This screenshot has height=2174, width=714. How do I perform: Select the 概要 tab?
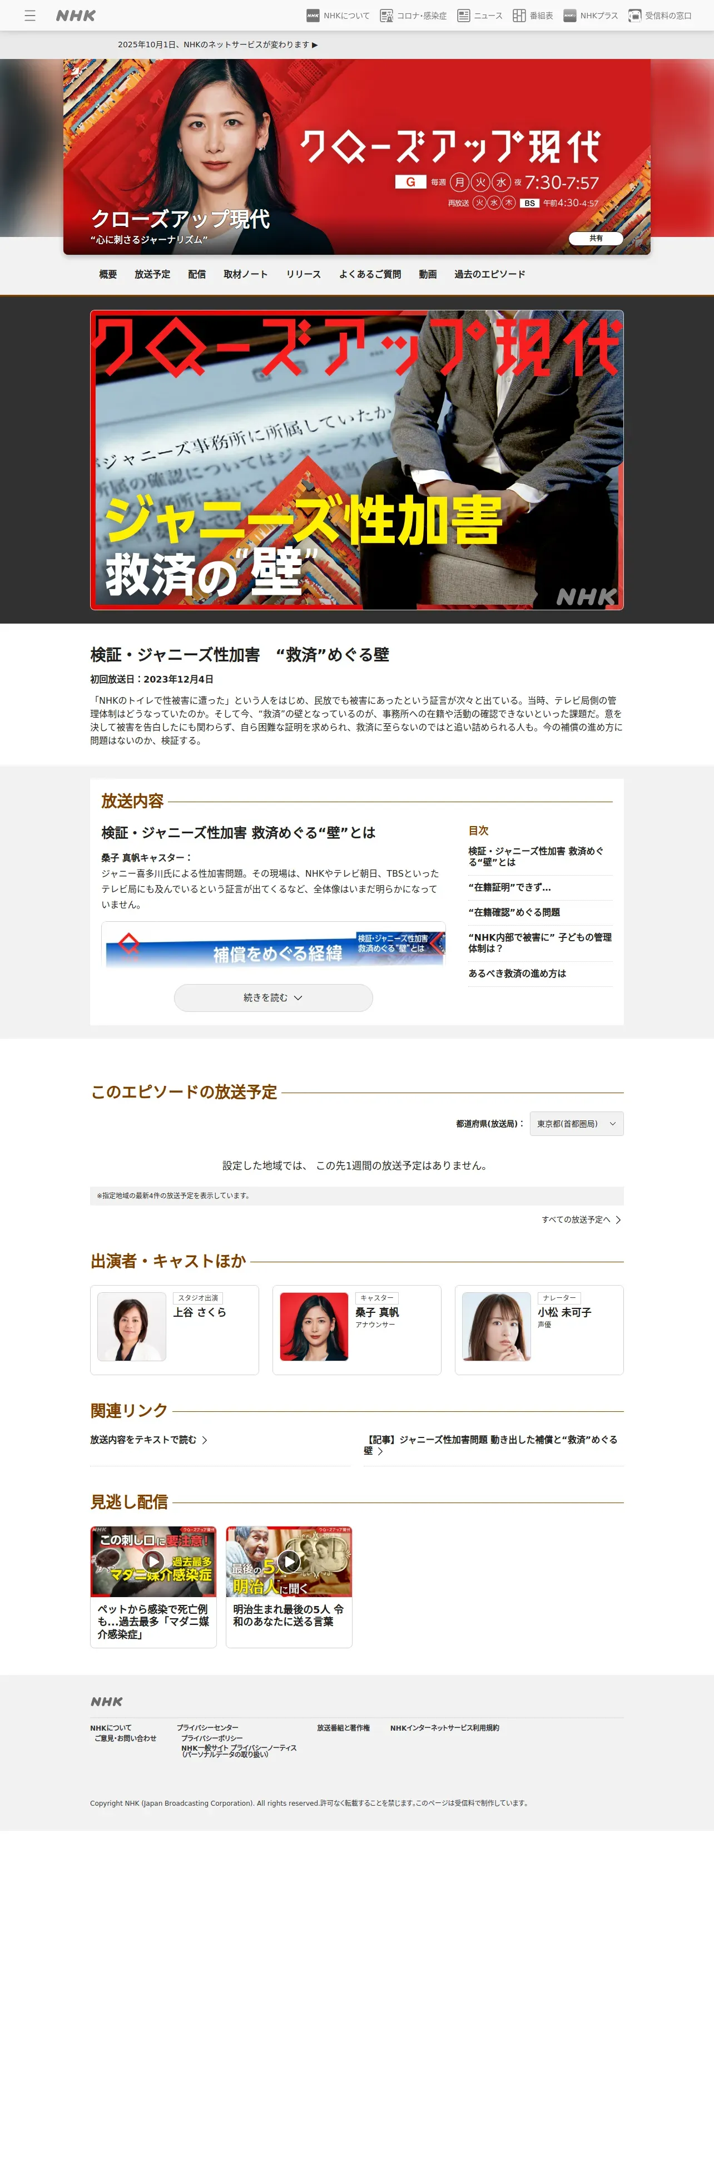pos(108,274)
